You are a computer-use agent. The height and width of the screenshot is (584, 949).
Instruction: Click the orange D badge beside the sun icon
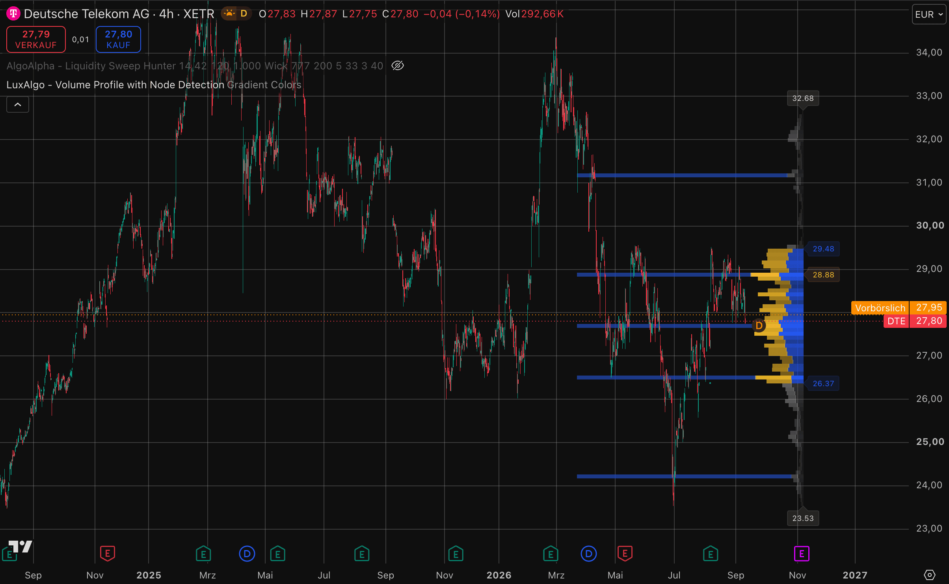tap(244, 14)
